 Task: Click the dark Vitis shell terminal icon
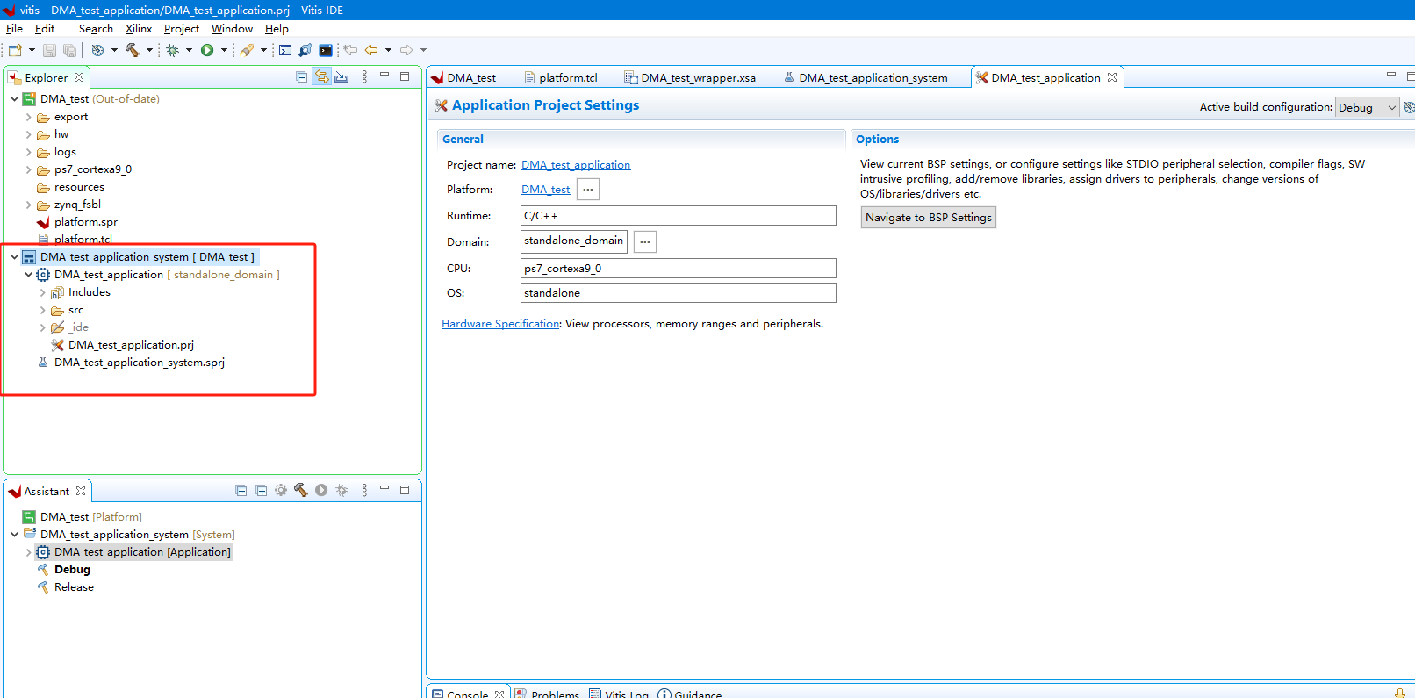click(x=326, y=50)
